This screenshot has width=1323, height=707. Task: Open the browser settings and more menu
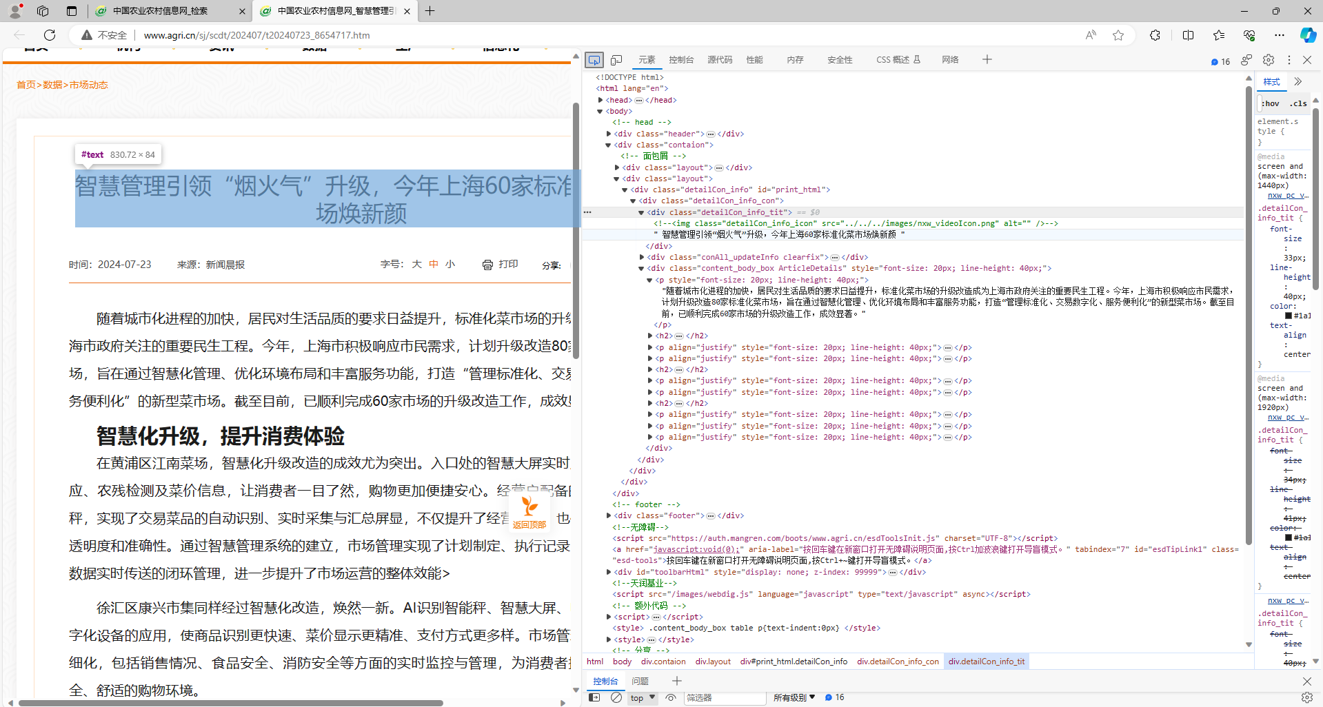pyautogui.click(x=1280, y=35)
